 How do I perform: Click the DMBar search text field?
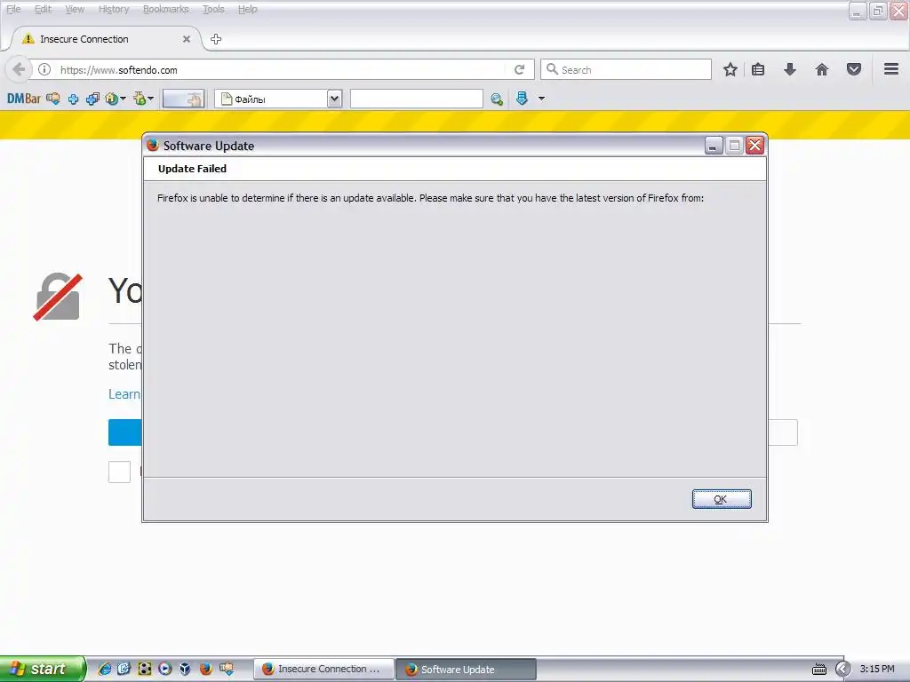(x=416, y=99)
